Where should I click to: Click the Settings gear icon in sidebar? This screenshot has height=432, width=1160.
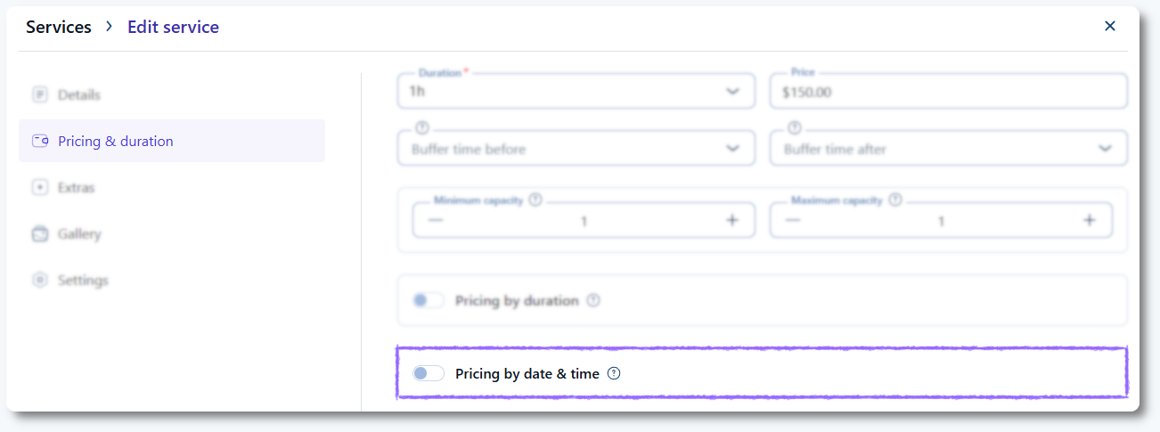pos(39,281)
